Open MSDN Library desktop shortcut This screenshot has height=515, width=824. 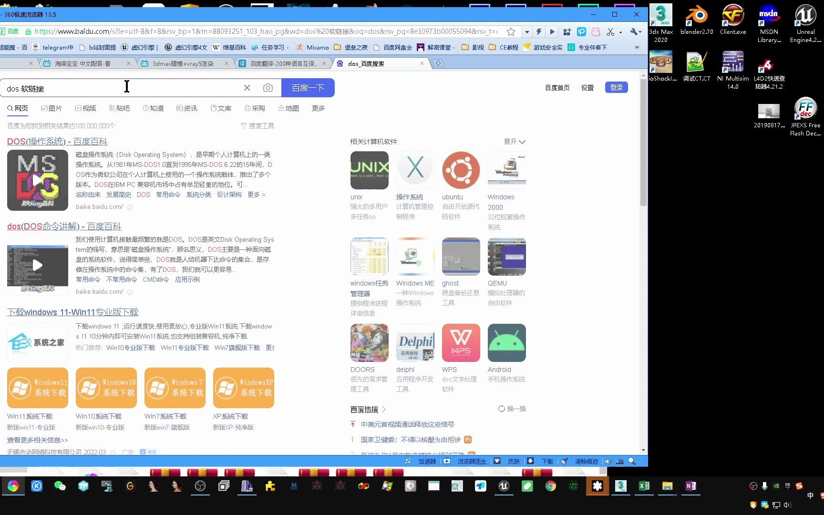[x=769, y=23]
